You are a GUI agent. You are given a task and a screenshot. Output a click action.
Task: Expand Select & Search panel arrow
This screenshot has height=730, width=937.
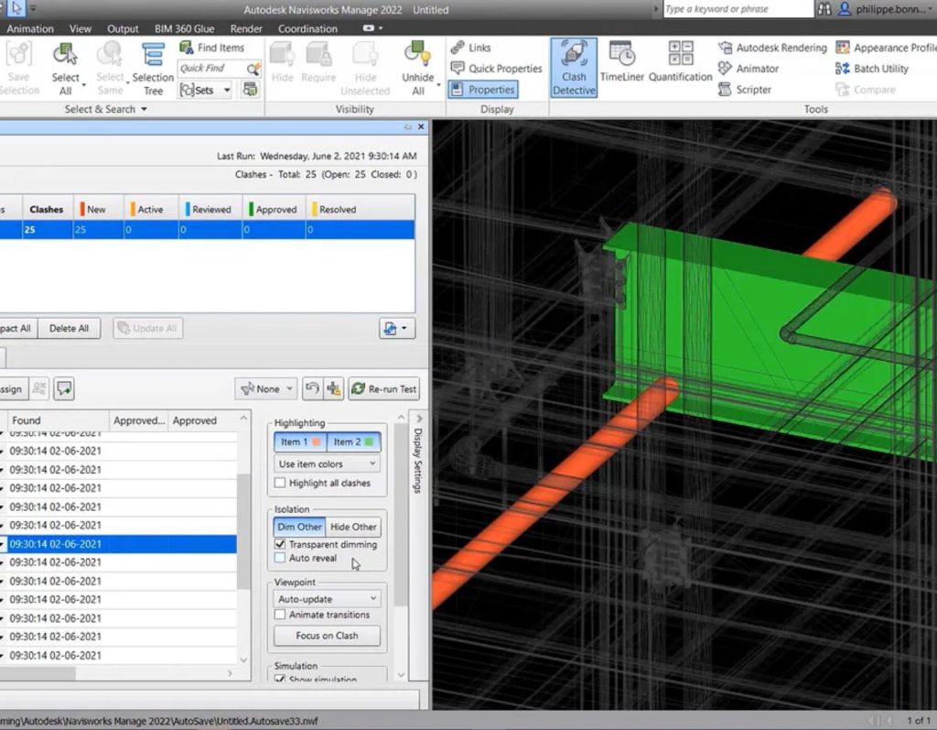pos(144,109)
